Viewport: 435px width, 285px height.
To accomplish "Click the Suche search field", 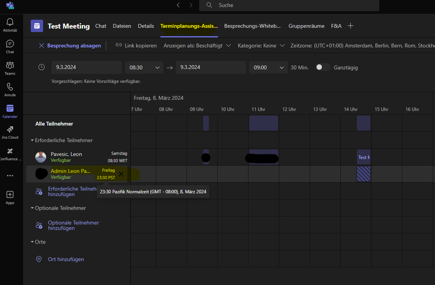I will (289, 5).
